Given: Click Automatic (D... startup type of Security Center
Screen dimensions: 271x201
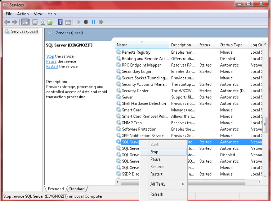Looking at the screenshot, I should pyautogui.click(x=233, y=91).
